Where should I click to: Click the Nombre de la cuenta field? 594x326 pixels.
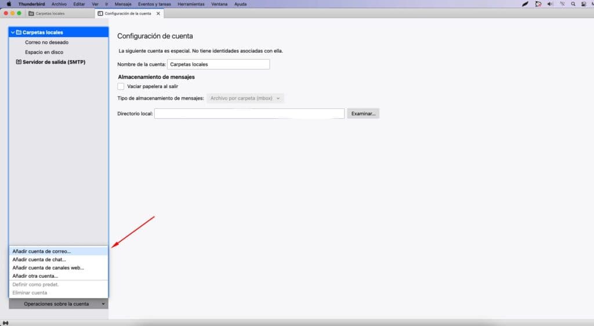218,64
